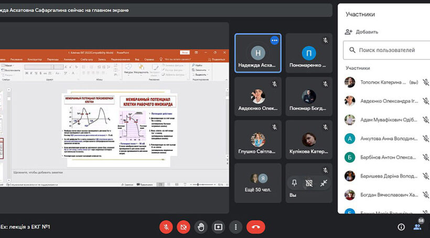This screenshot has height=238, width=430.
Task: Open Анимация tab in PowerPoint ribbon
Action: coord(69,59)
